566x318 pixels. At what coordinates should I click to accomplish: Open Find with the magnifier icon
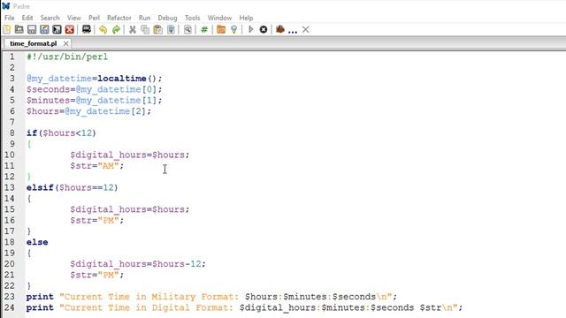(x=187, y=29)
